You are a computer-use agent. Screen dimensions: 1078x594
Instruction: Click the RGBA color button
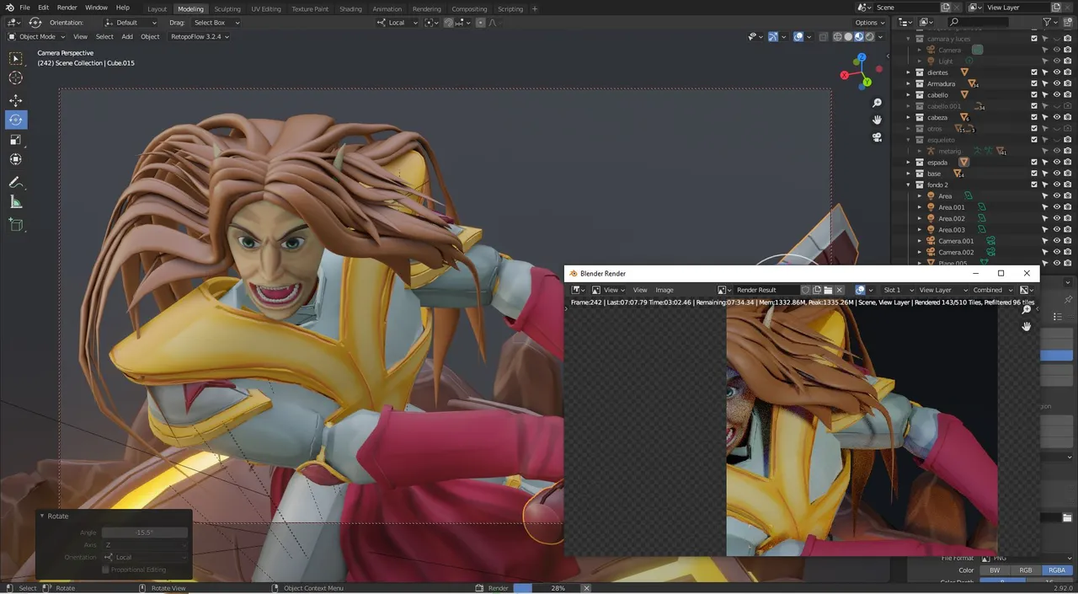(1055, 570)
